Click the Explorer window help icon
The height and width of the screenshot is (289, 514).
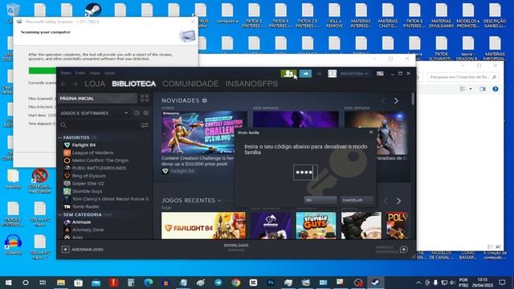click(496, 89)
